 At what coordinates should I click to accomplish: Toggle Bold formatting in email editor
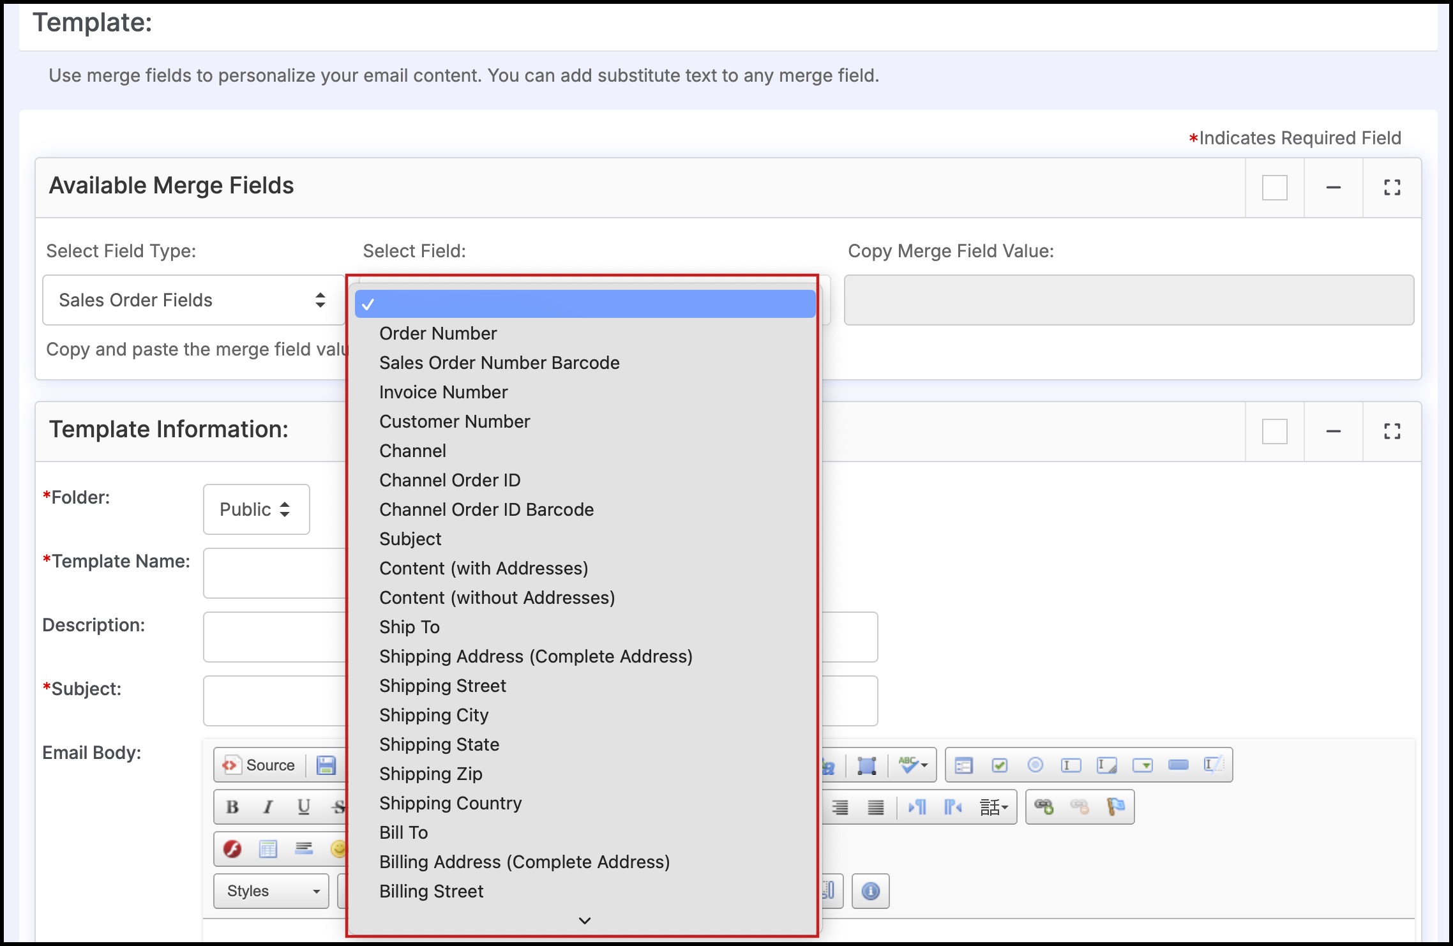[232, 807]
